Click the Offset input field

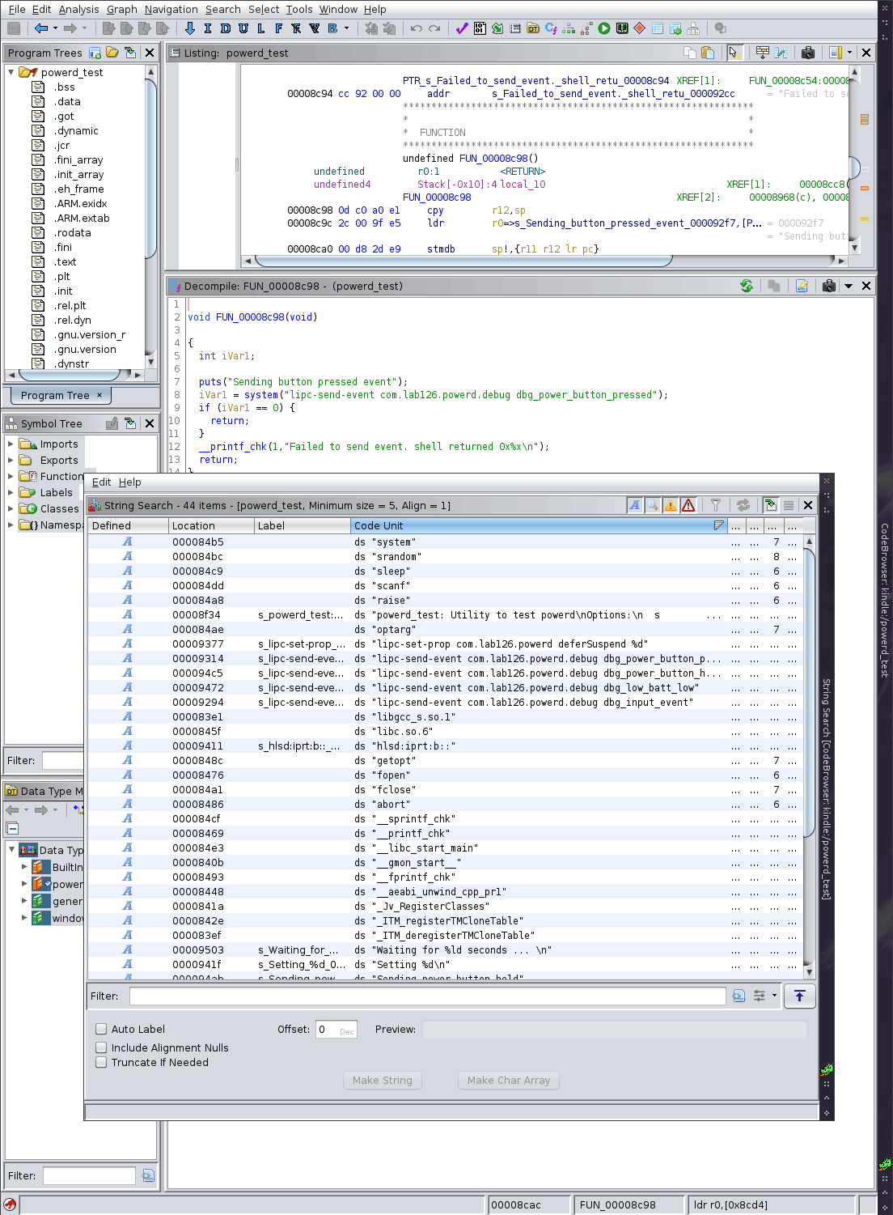pyautogui.click(x=336, y=1029)
